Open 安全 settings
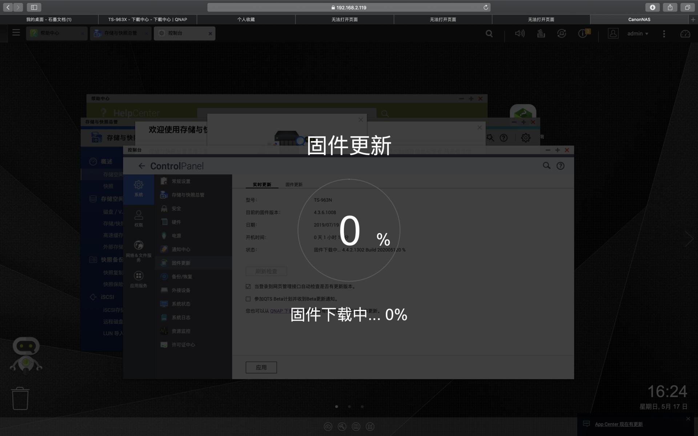 pos(177,208)
